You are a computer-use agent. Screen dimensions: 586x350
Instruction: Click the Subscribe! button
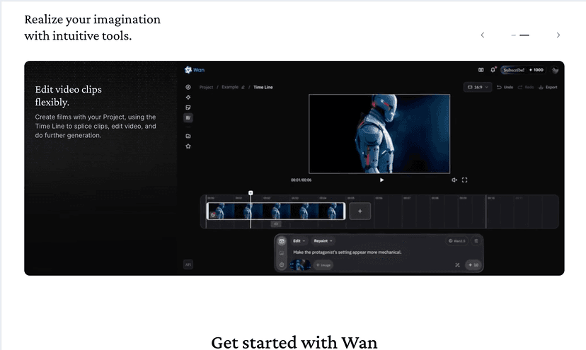[x=514, y=70]
